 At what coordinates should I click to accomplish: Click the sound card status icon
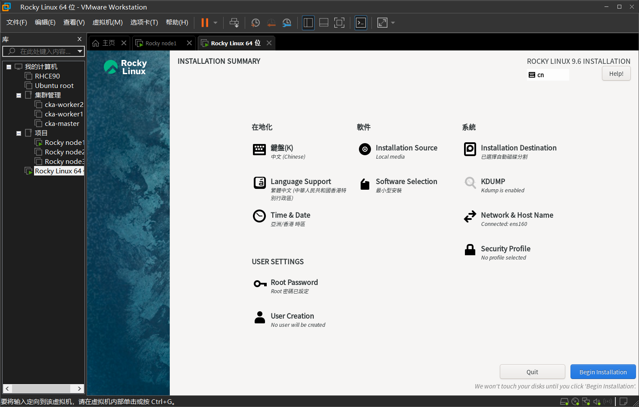click(x=597, y=402)
